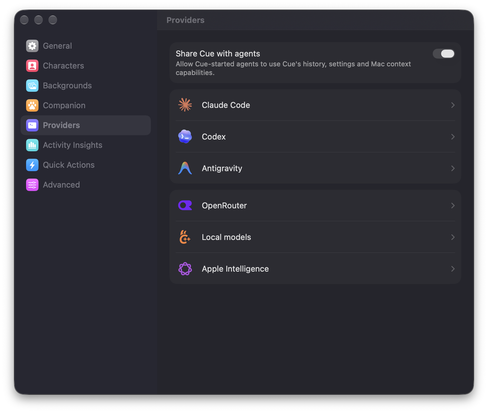Open the Quick Actions section
The height and width of the screenshot is (413, 488).
(86, 165)
